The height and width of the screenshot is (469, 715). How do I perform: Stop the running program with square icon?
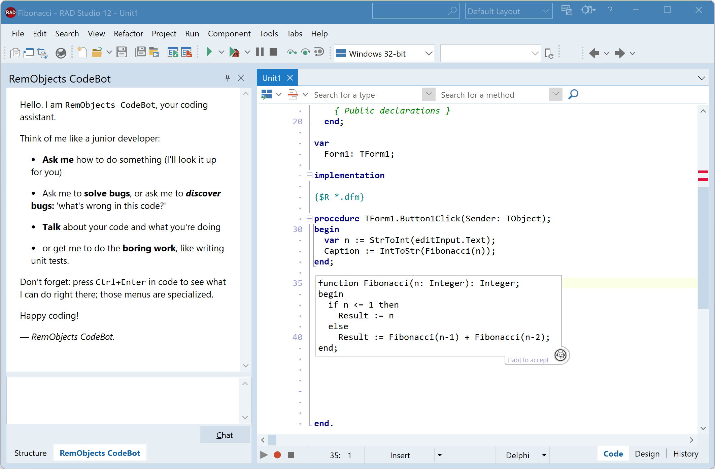(273, 52)
